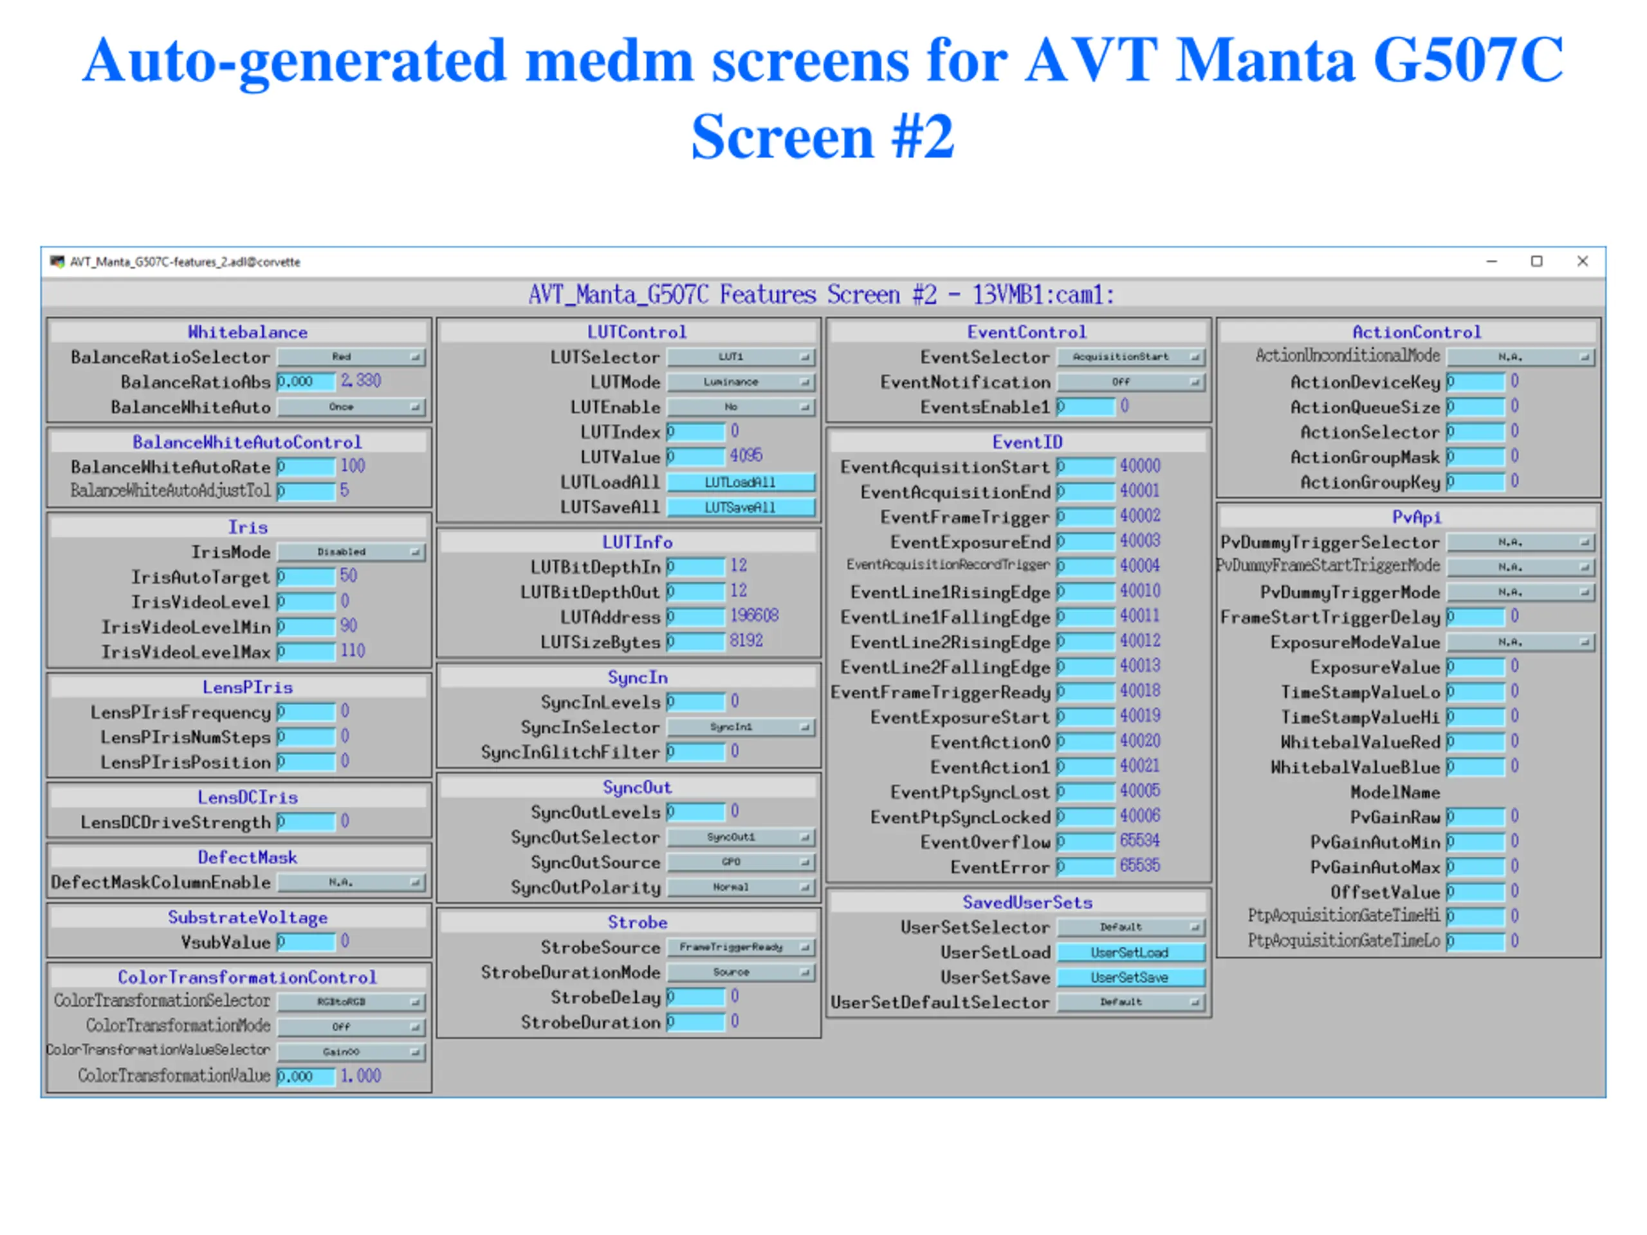This screenshot has width=1647, height=1235.
Task: Click the IrisAutoTarget input field
Action: [306, 577]
